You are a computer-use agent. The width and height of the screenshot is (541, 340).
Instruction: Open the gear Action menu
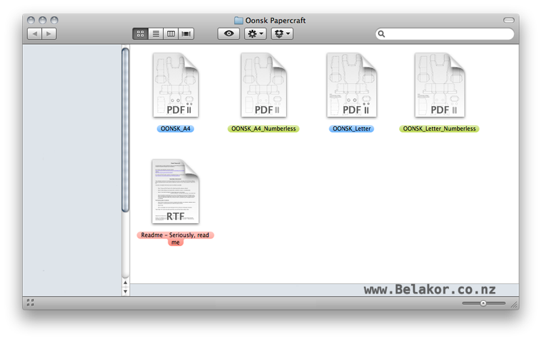click(256, 33)
